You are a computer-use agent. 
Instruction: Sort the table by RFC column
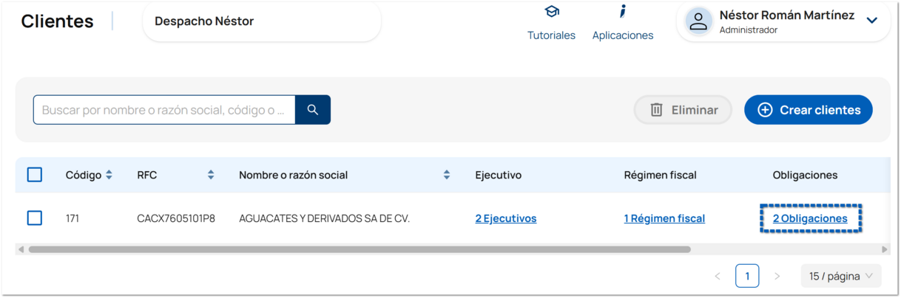211,175
